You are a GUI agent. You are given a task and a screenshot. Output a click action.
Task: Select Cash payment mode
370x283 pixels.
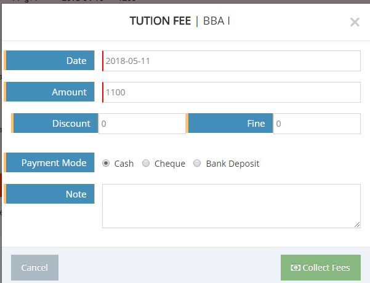click(x=106, y=164)
